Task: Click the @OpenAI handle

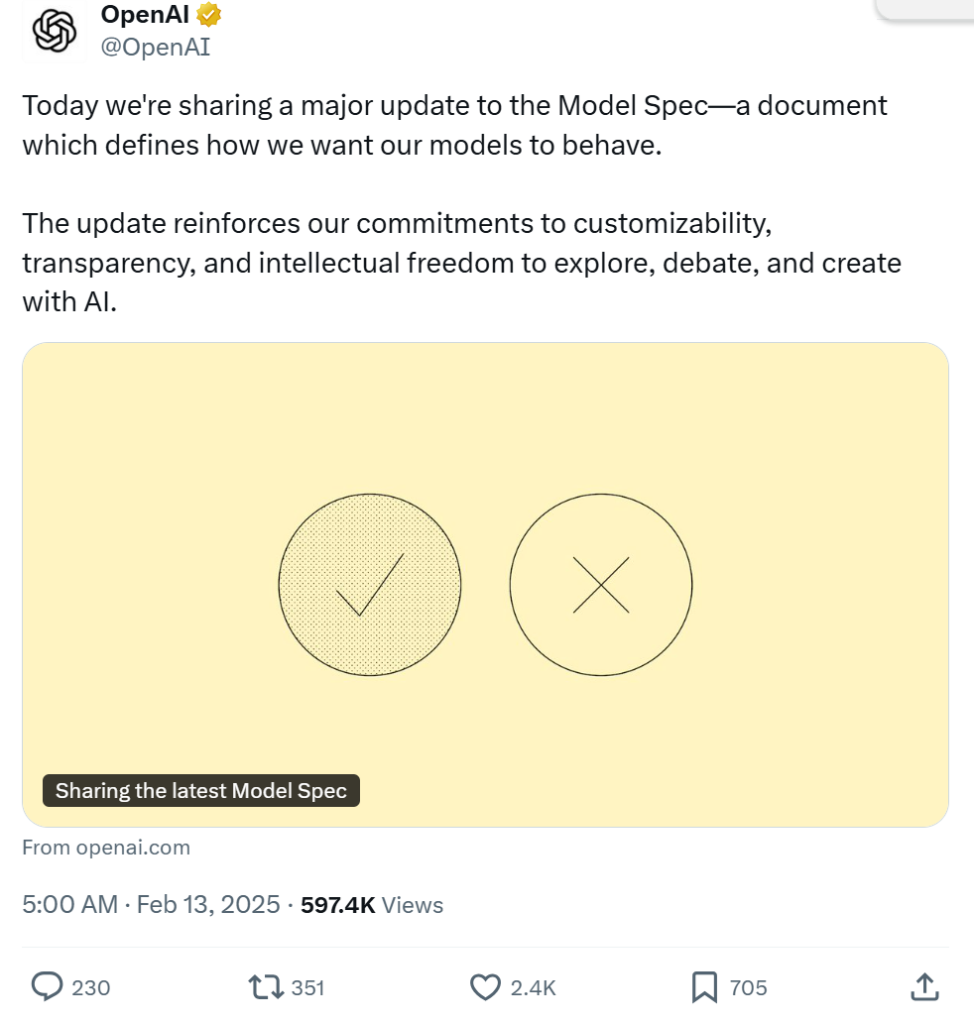Action: (x=156, y=47)
